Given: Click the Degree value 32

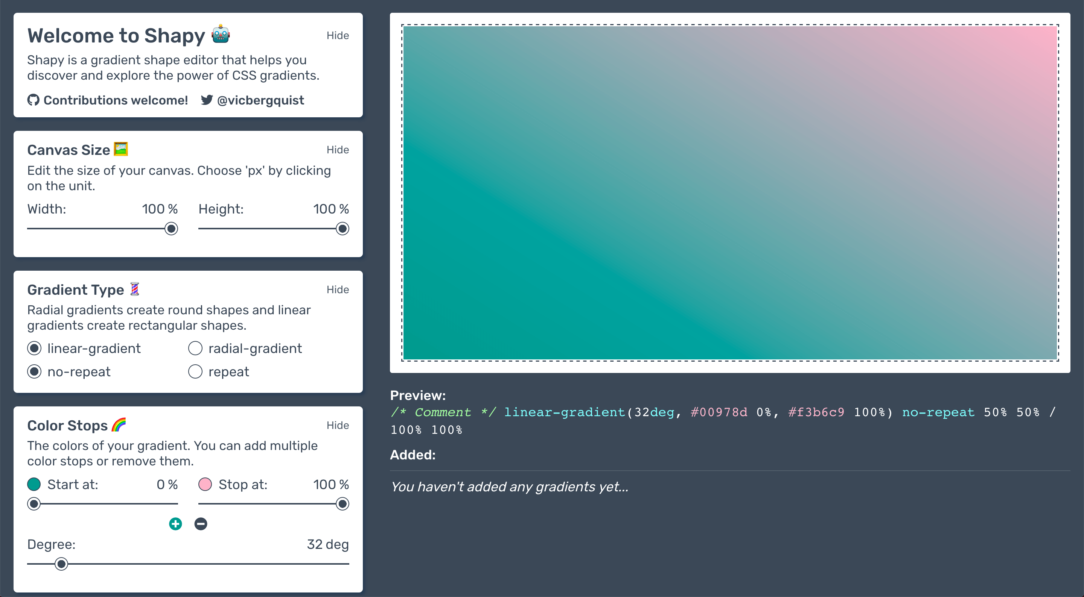Looking at the screenshot, I should click(315, 544).
